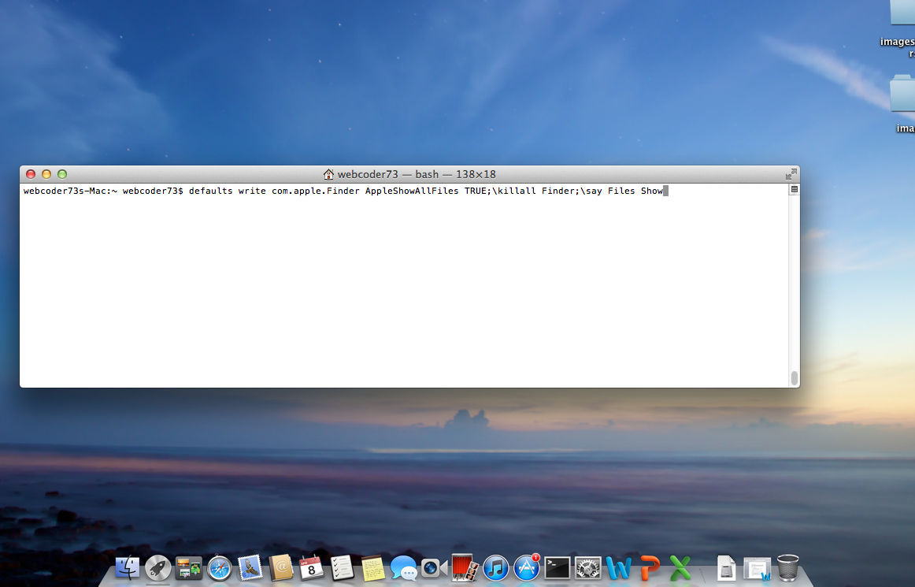Viewport: 915px width, 587px height.
Task: Click the word 'defaults' in Terminal
Action: pyautogui.click(x=211, y=191)
